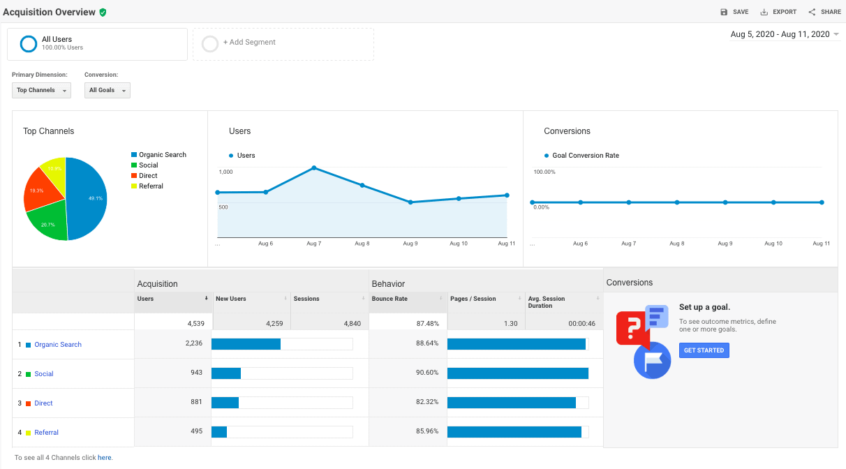Click the + Add Segment box

tap(283, 44)
